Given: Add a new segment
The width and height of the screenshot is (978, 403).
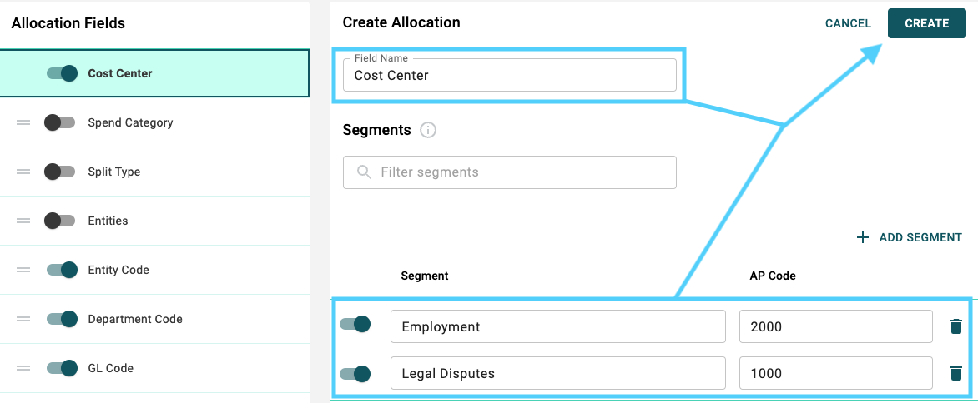Looking at the screenshot, I should [x=910, y=237].
